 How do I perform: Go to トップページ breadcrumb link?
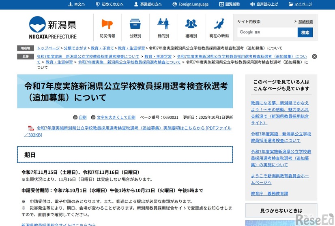click(48, 48)
